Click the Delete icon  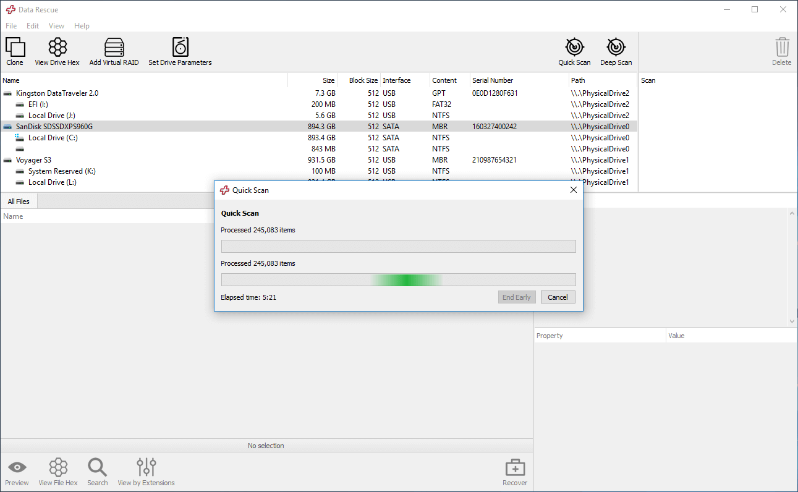tap(782, 51)
